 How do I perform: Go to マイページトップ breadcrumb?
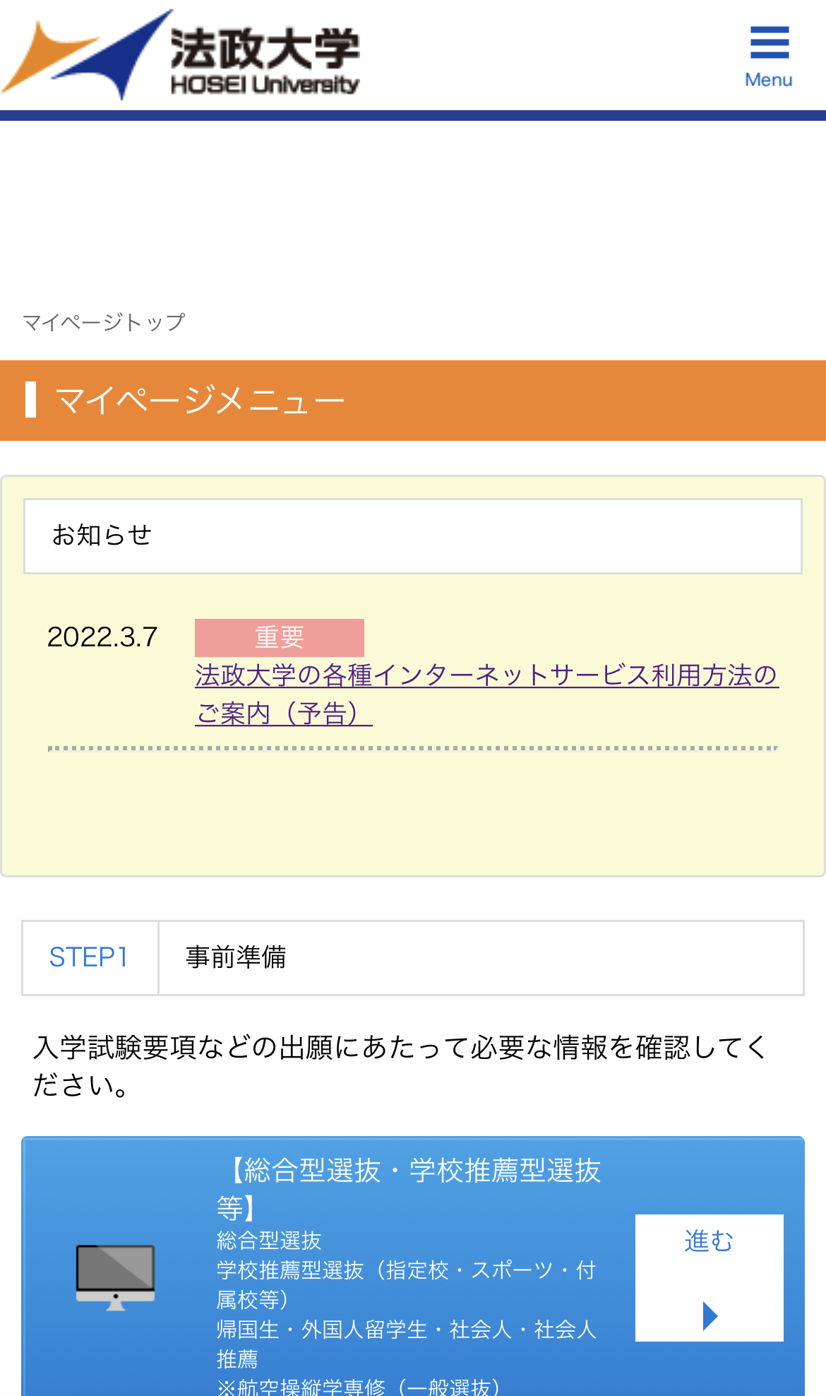point(104,322)
